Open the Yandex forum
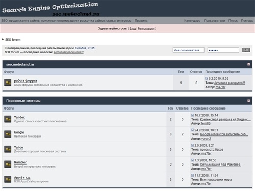Image resolution: width=255 pixels, height=191 pixels. pos(19,117)
